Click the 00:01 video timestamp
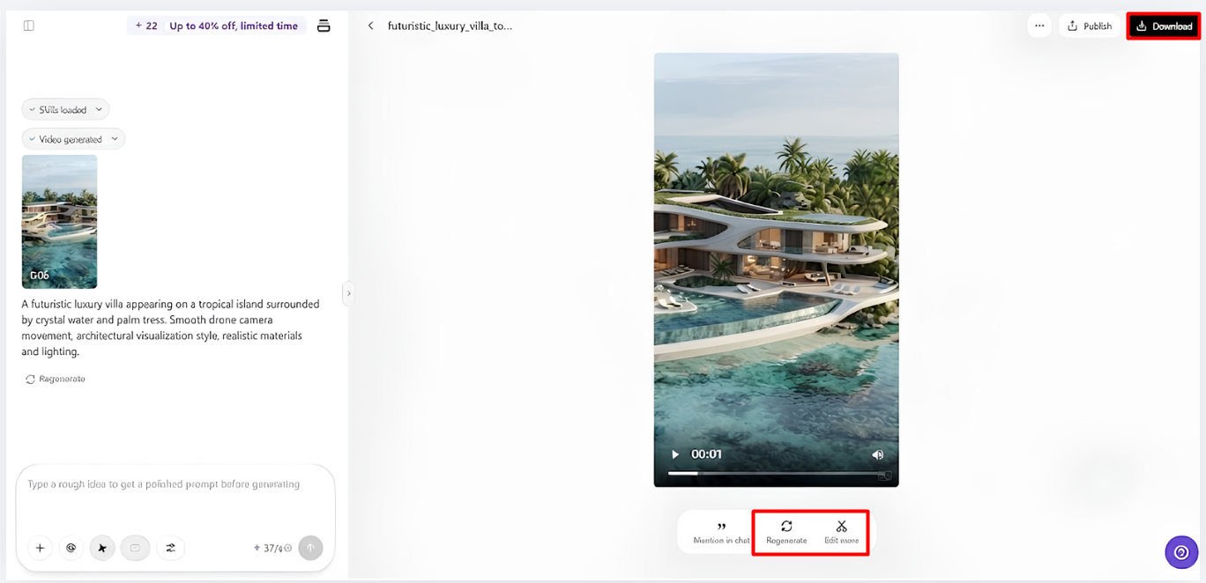1206x583 pixels. [x=706, y=454]
